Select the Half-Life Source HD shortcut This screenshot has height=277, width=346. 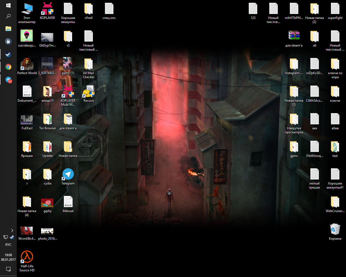point(27,261)
